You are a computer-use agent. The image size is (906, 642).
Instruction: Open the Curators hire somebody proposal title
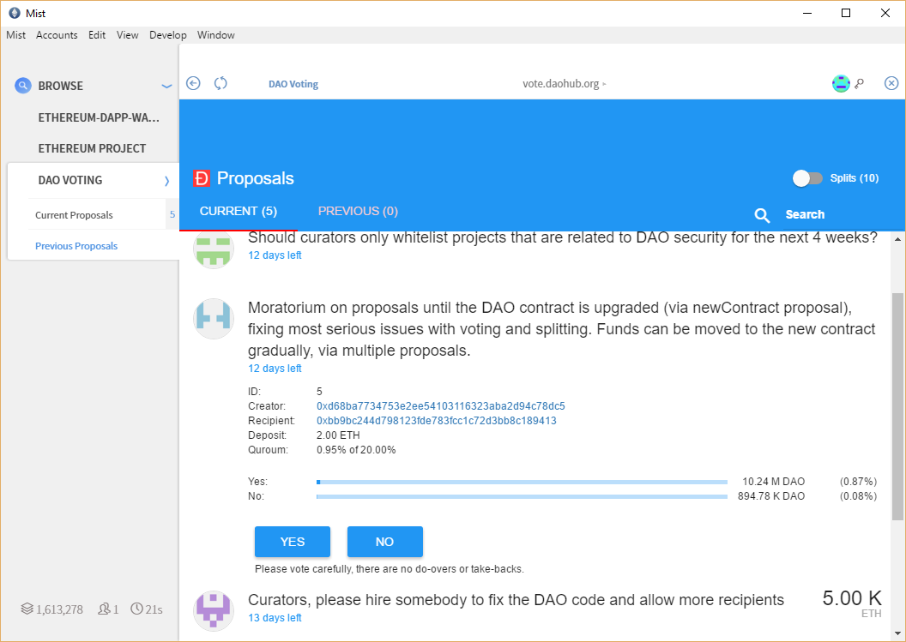[516, 600]
